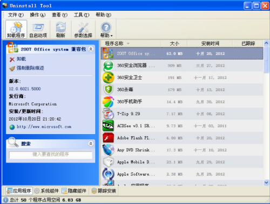
Task: Switch to the 自启动项 startup items icon
Action: 38,29
